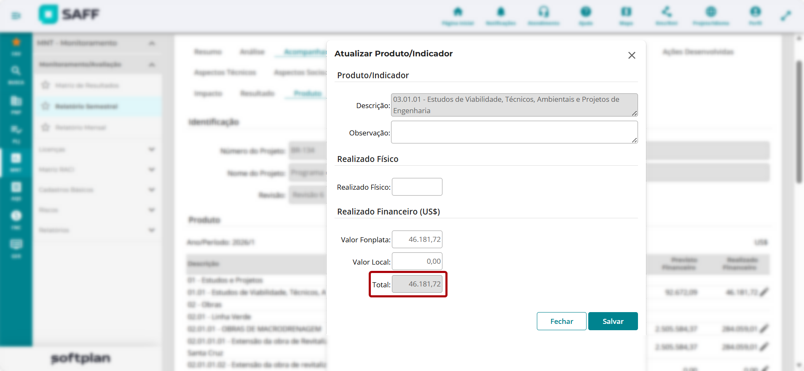Open the help question mark icon
Screen dimensions: 804x371
[586, 12]
